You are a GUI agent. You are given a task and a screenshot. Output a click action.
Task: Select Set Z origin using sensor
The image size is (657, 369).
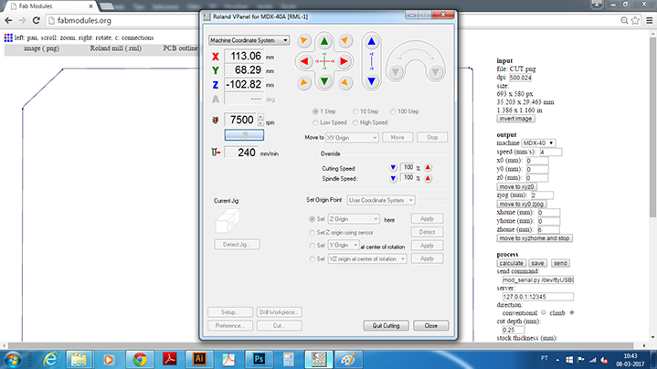pyautogui.click(x=312, y=233)
